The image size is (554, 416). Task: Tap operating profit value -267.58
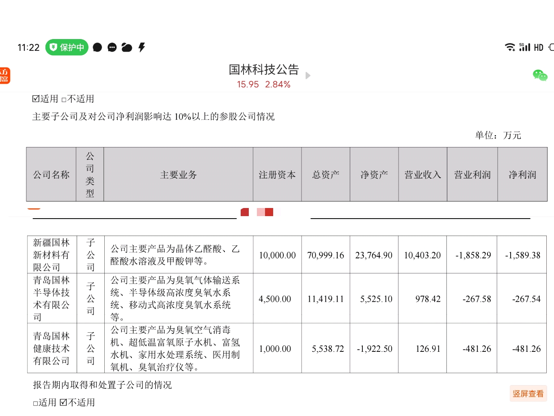point(477,299)
